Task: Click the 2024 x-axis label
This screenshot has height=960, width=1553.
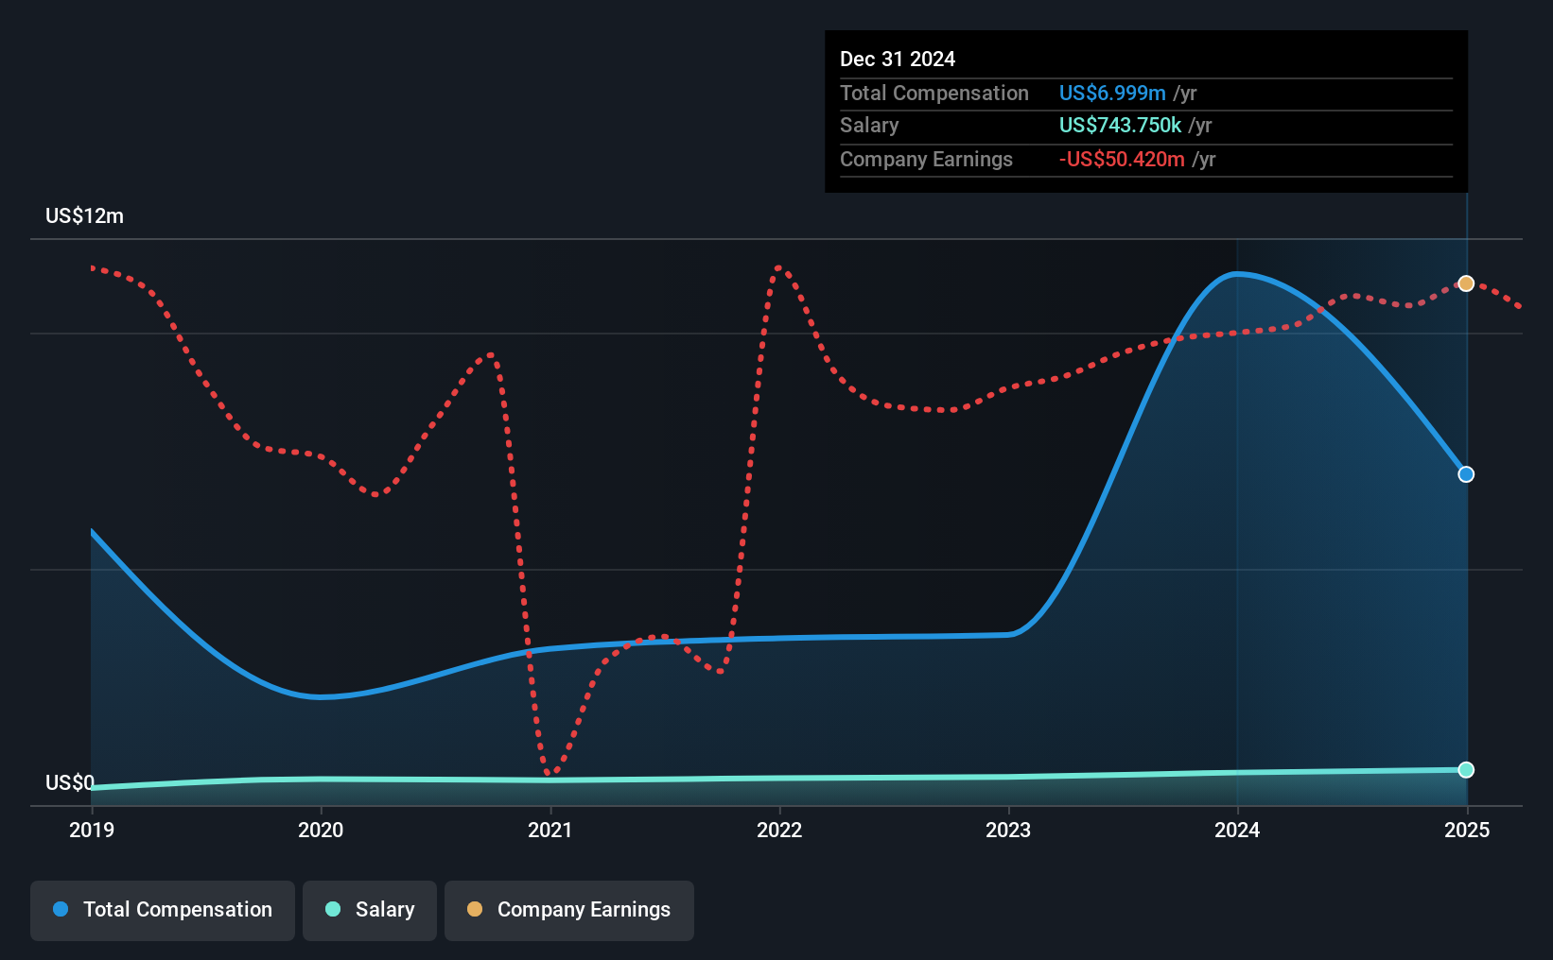Action: (x=1237, y=830)
